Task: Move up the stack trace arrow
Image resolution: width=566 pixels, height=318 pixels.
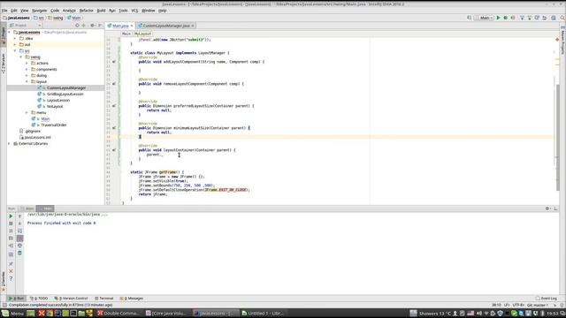Action: point(19,216)
